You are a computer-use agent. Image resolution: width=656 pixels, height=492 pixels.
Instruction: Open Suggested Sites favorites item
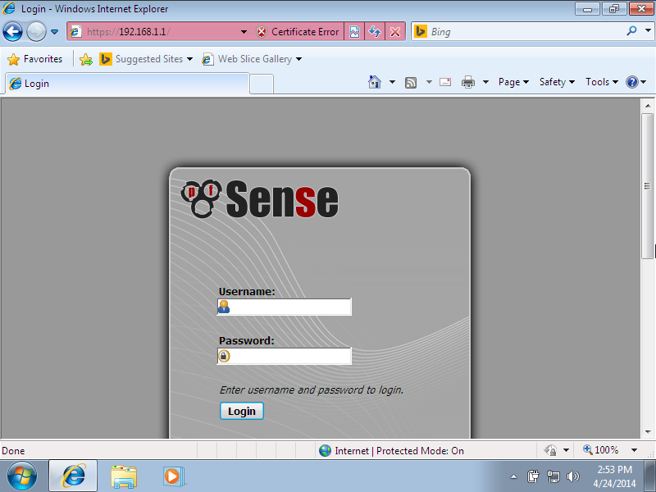(146, 59)
